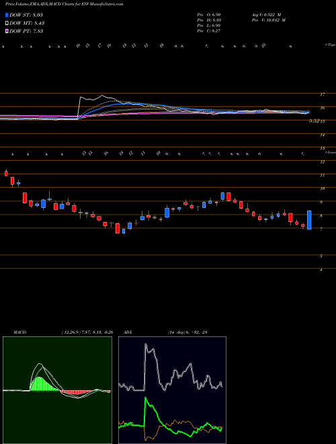Click the ADX (14 day) values text
Viewport: 336px width, 444px height.
(x=187, y=332)
